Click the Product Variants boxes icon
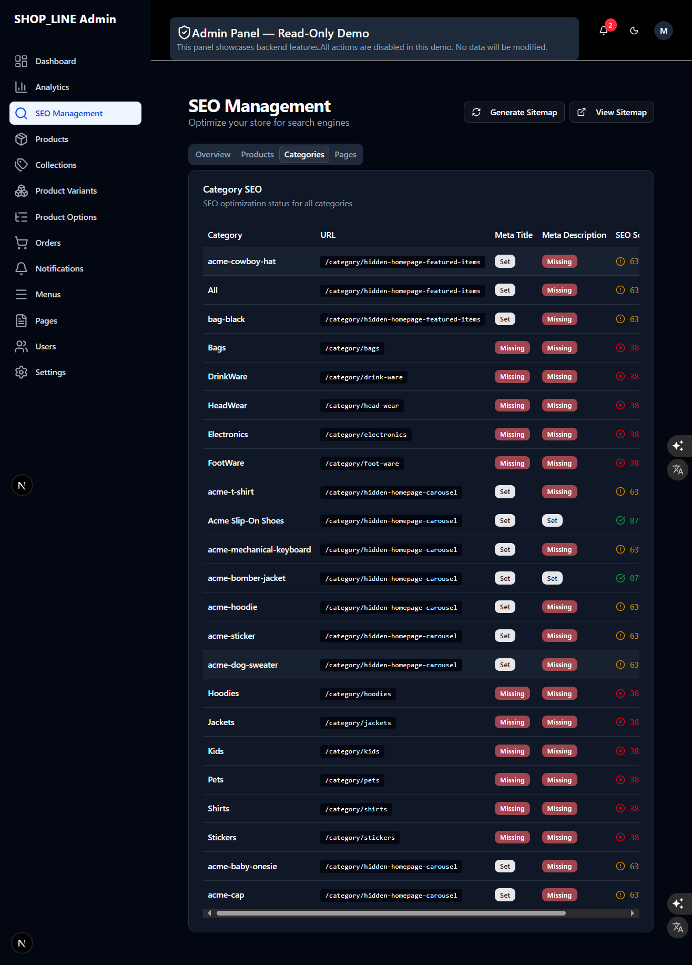Screen dimensions: 692x965 21,191
